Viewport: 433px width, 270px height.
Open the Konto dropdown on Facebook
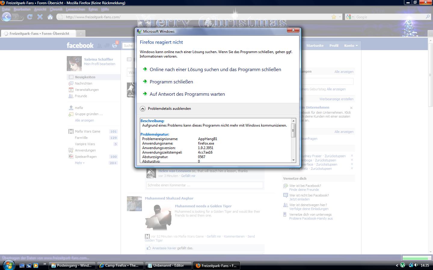click(x=351, y=46)
